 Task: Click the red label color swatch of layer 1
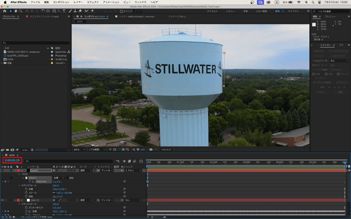pyautogui.click(x=18, y=170)
